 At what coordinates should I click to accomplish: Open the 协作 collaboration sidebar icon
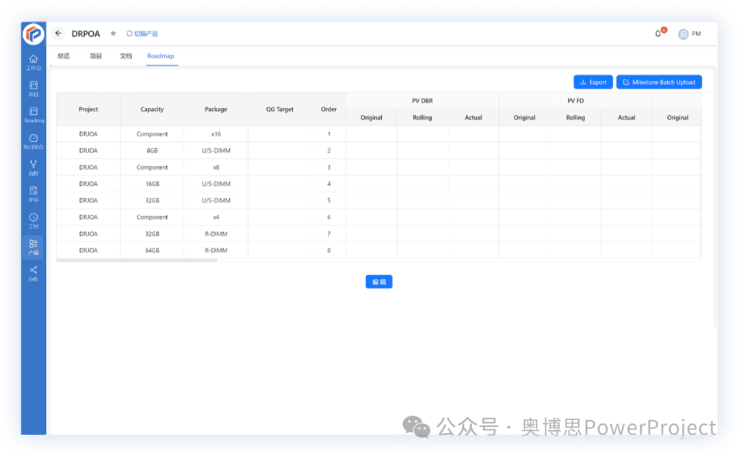33,273
